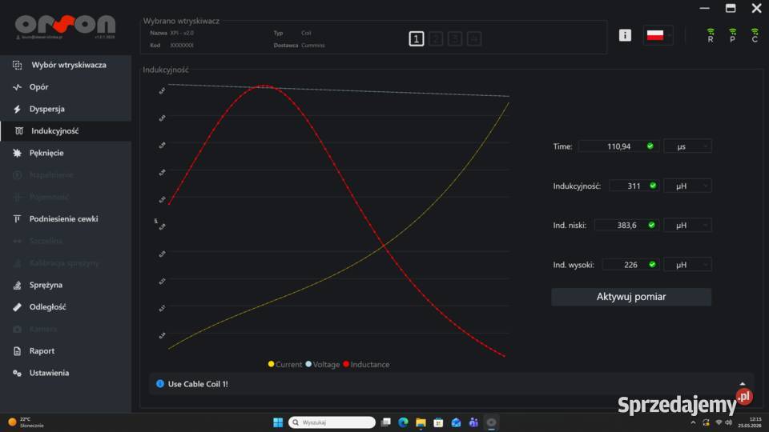769x432 pixels.
Task: Click the Aktywuj pomiar button
Action: (x=631, y=297)
